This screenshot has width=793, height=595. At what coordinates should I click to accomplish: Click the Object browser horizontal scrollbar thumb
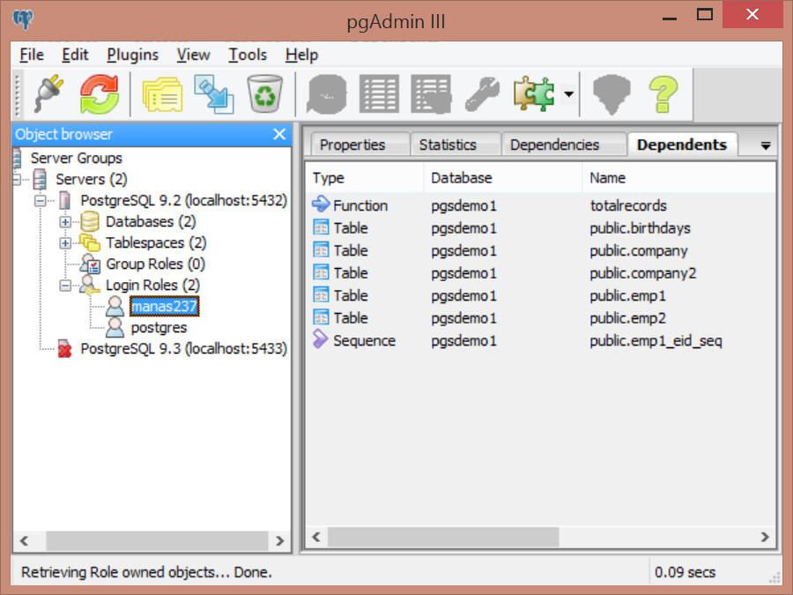pyautogui.click(x=157, y=541)
